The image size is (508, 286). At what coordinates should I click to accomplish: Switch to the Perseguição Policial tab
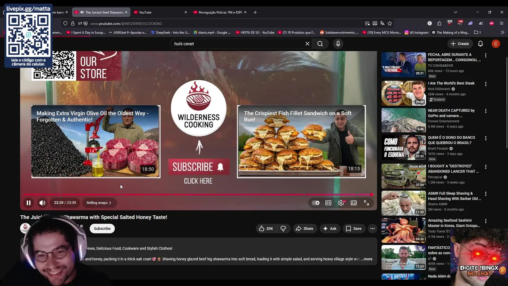coord(220,12)
